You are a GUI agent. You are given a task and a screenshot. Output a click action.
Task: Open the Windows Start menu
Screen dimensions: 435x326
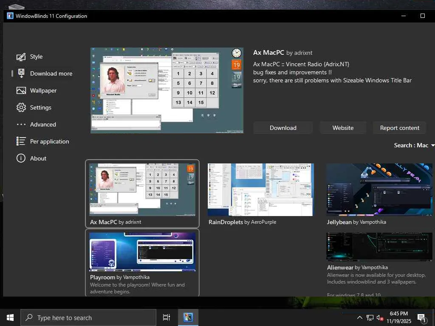(x=10, y=318)
